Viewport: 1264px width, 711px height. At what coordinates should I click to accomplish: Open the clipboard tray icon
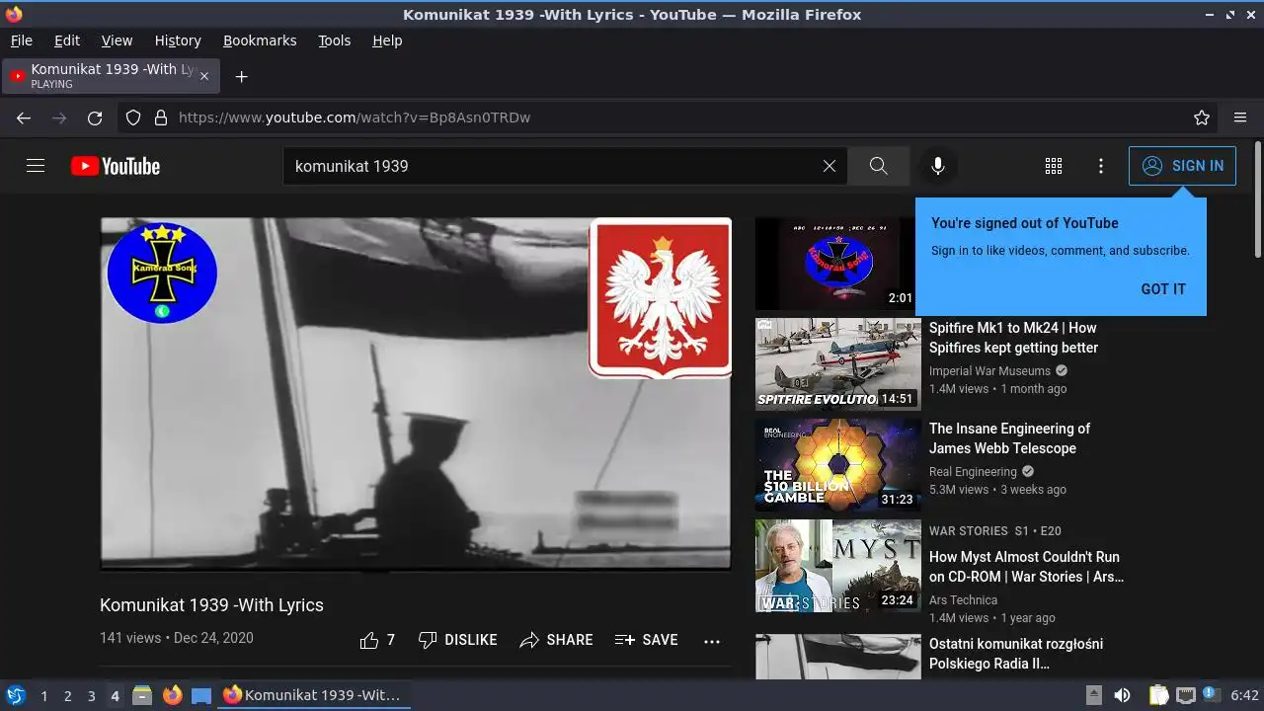point(1158,695)
